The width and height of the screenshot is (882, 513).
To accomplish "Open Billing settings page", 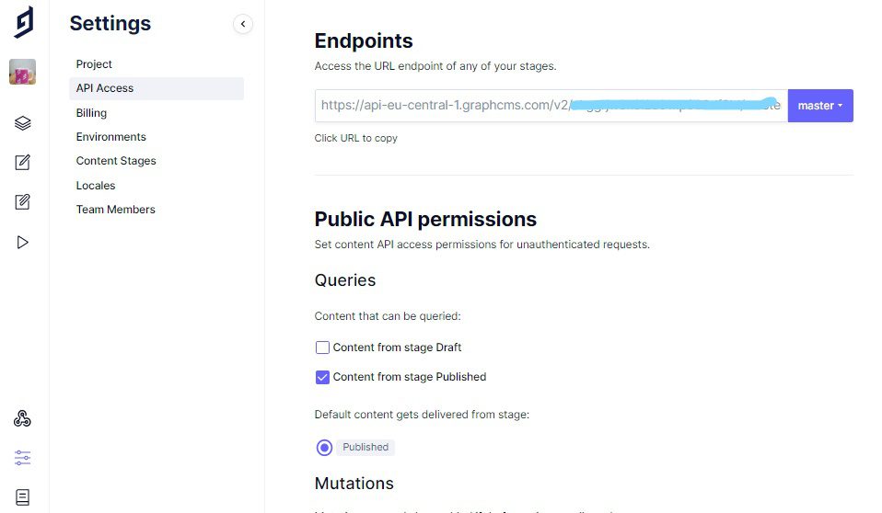I will (91, 113).
